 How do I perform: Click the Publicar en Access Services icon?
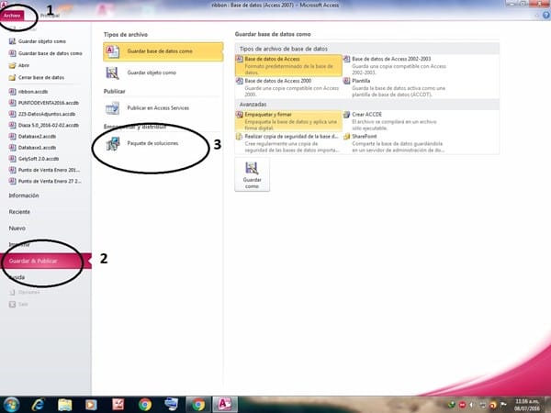coord(113,108)
